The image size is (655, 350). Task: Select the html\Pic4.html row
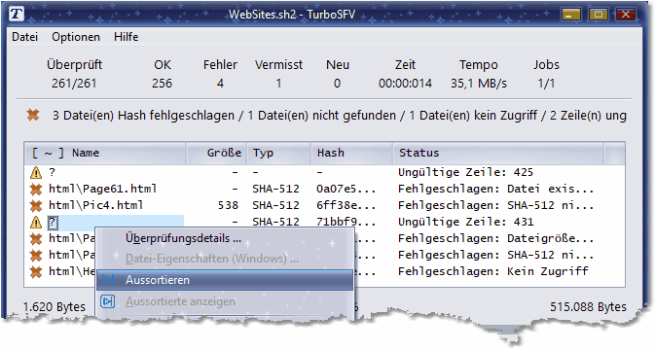click(324, 206)
